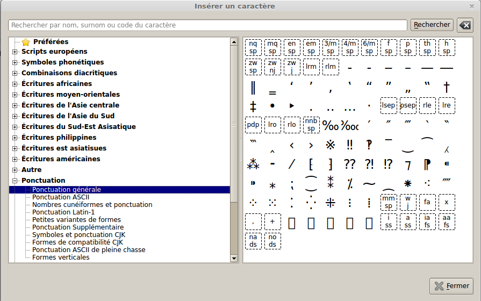Select Ponctuation Supplémentaire subcategory
The image size is (481, 301).
(x=78, y=227)
